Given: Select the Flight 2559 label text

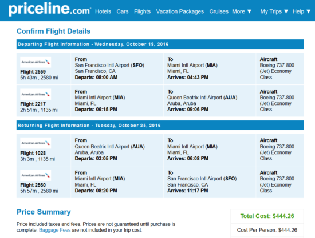Looking at the screenshot, I should tap(33, 72).
